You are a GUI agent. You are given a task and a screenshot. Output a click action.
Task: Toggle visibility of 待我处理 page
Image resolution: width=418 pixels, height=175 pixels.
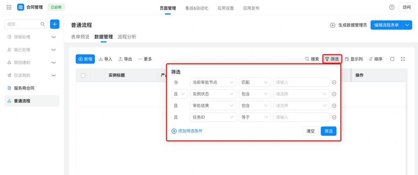point(54,37)
